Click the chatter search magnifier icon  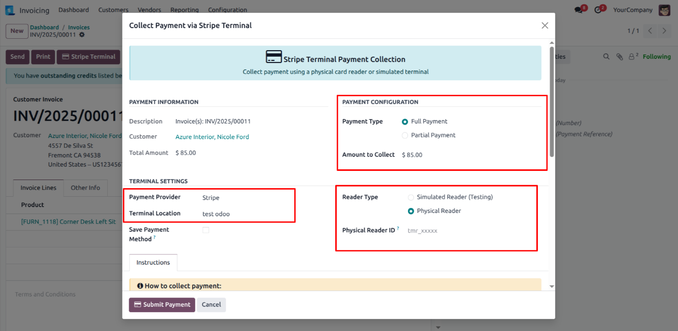tap(606, 57)
